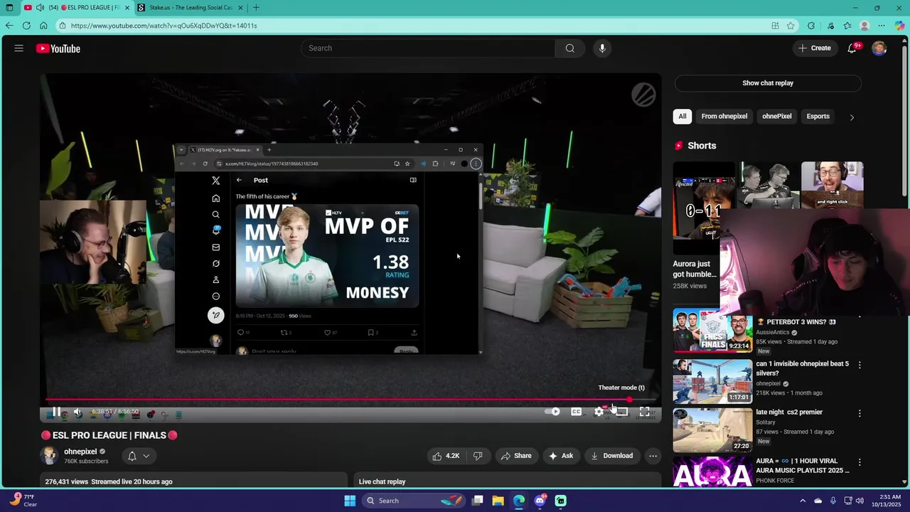910x512 pixels.
Task: Go to the YouTube home logo
Action: (58, 48)
